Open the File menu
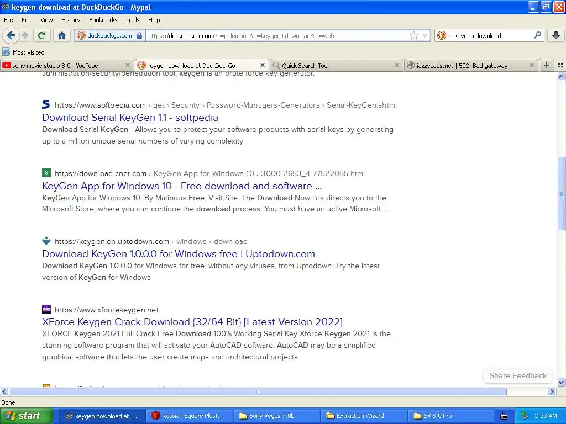566x424 pixels. click(x=8, y=20)
